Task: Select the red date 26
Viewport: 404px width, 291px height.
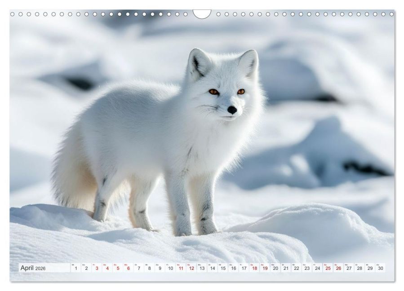Action: point(338,268)
